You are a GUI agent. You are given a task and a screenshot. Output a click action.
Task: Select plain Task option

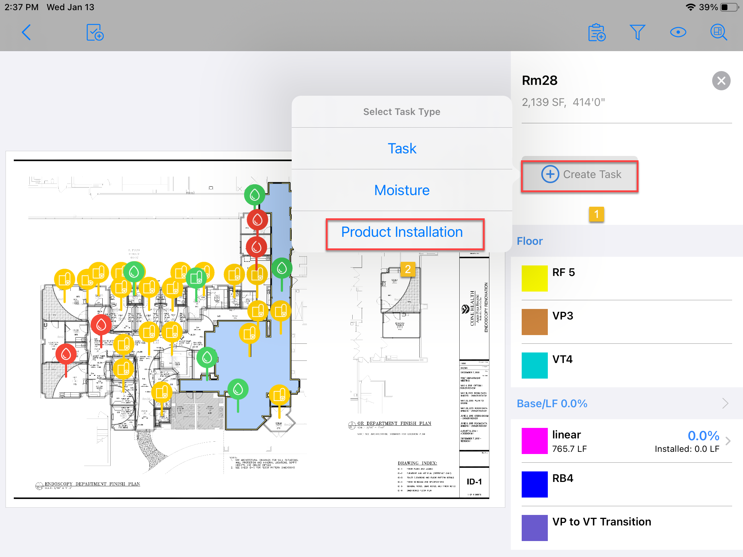click(402, 149)
